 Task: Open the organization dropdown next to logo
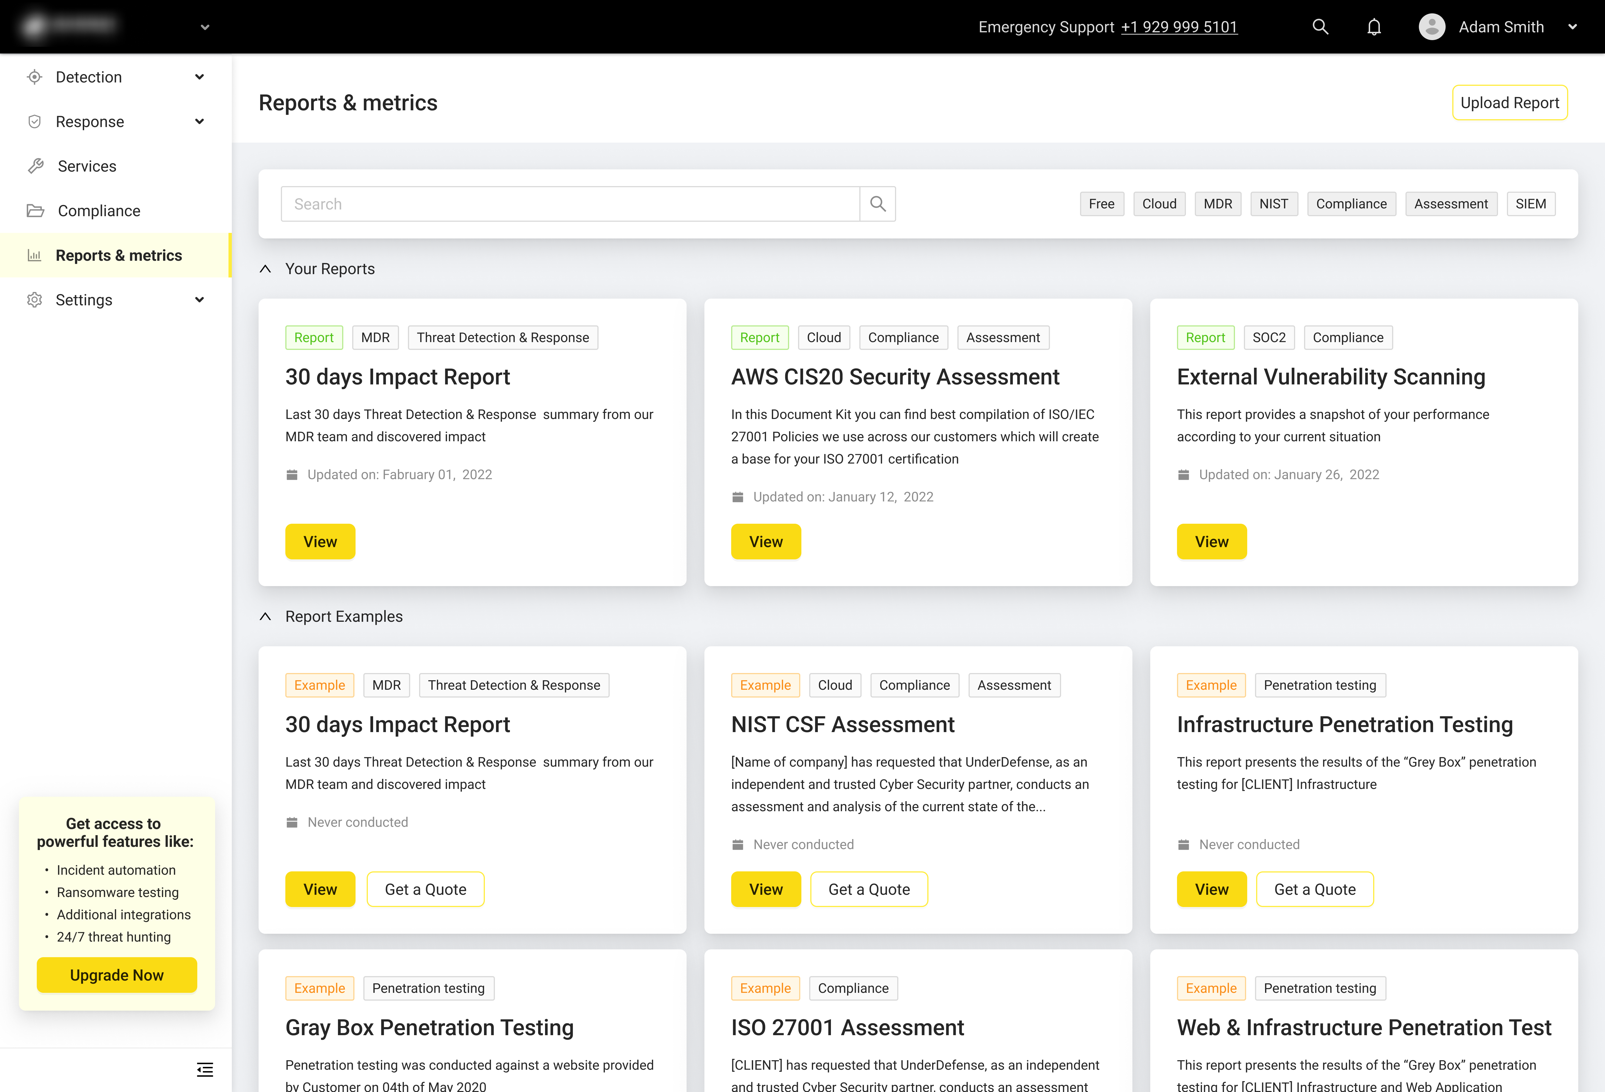205,28
